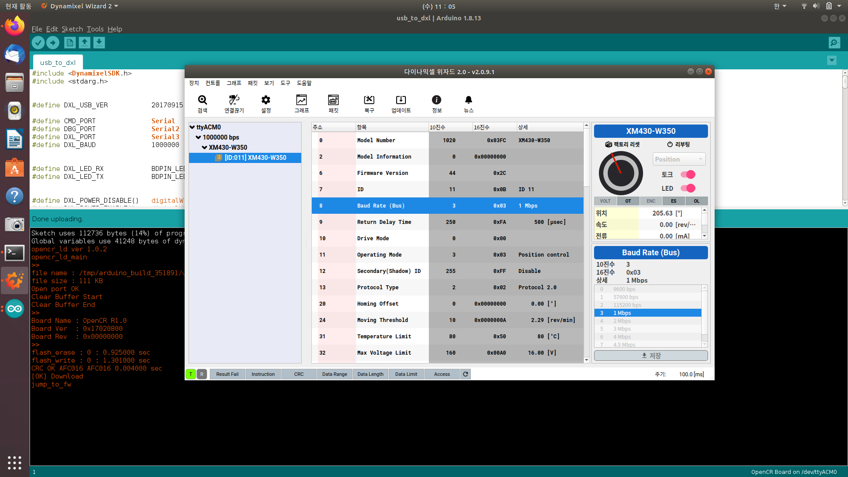This screenshot has width=848, height=477.
Task: Toggle the LED switch off
Action: click(688, 188)
